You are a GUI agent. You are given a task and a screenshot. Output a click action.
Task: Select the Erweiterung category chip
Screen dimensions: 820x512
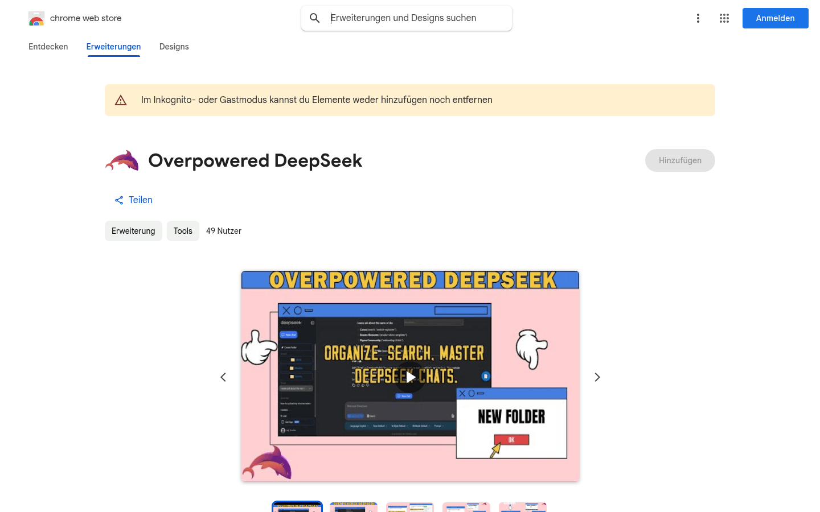coord(133,231)
